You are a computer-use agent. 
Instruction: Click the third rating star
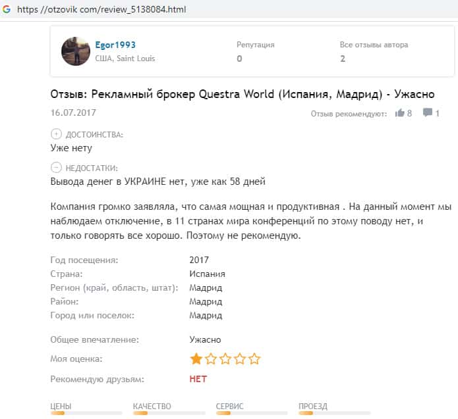(225, 359)
